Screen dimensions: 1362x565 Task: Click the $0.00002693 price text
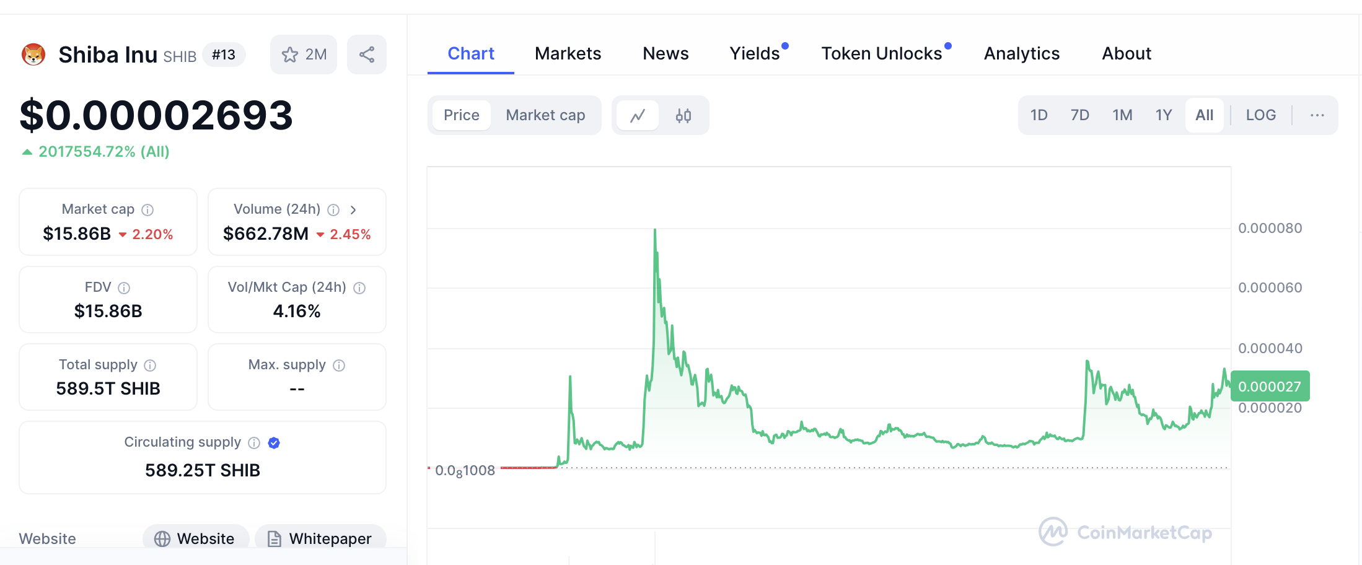(x=156, y=115)
